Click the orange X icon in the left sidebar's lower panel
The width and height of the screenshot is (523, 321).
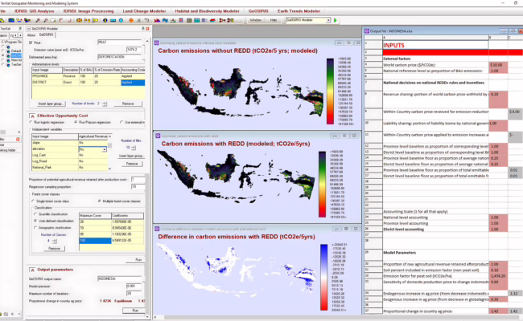(x=18, y=139)
